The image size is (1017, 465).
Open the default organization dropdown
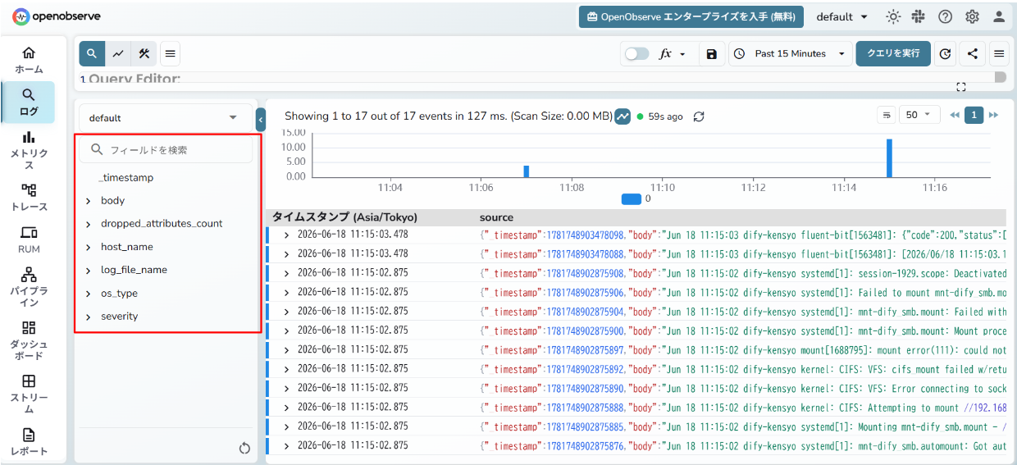pyautogui.click(x=842, y=16)
